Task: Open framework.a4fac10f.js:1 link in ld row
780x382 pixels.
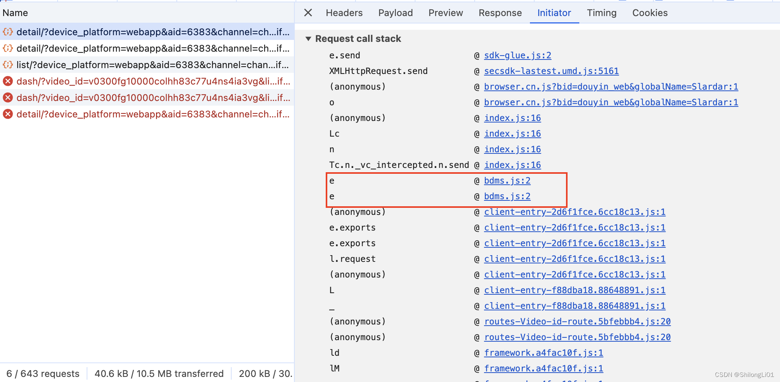Action: [543, 353]
